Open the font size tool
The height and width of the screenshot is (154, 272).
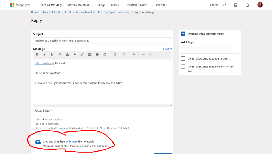point(124,54)
